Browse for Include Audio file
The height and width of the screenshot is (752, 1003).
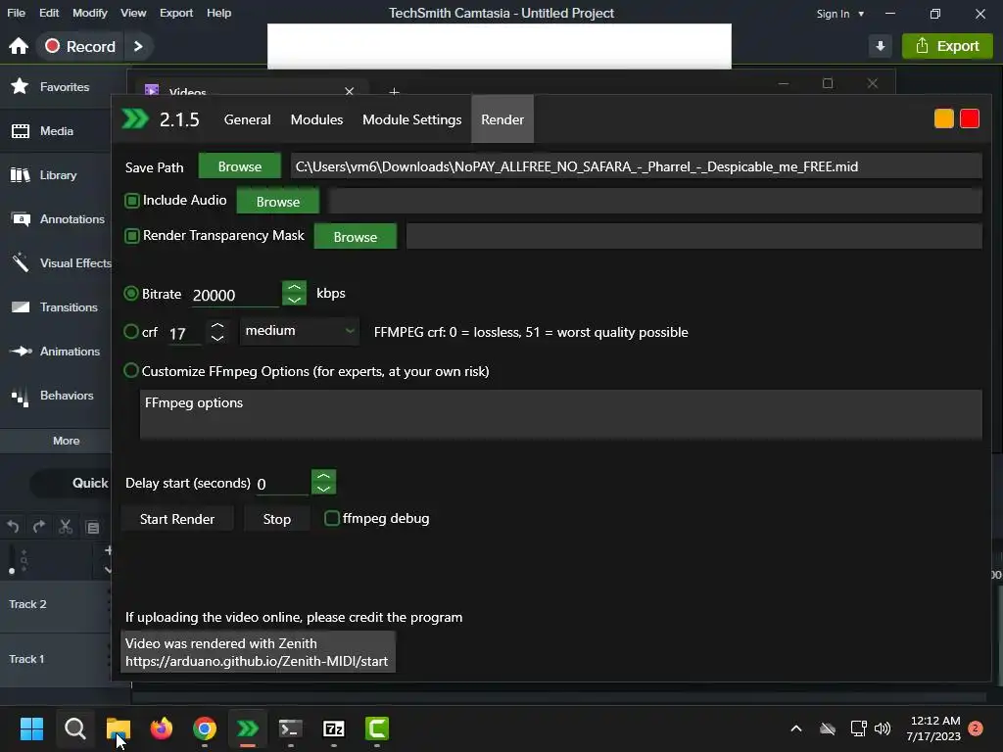tap(277, 202)
